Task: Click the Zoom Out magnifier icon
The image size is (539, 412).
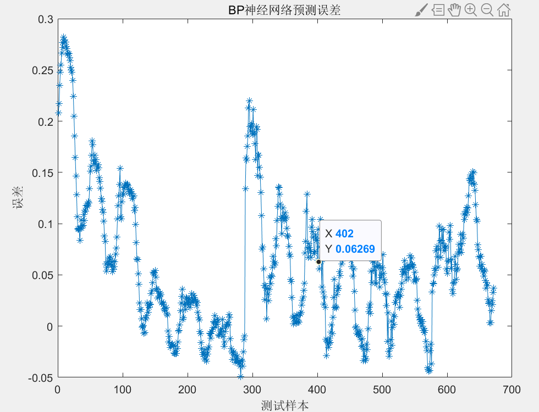Action: [487, 10]
